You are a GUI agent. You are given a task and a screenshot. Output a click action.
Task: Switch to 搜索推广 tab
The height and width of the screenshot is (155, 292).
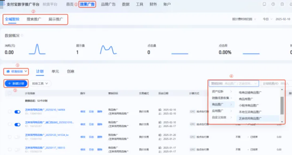[x=34, y=19]
